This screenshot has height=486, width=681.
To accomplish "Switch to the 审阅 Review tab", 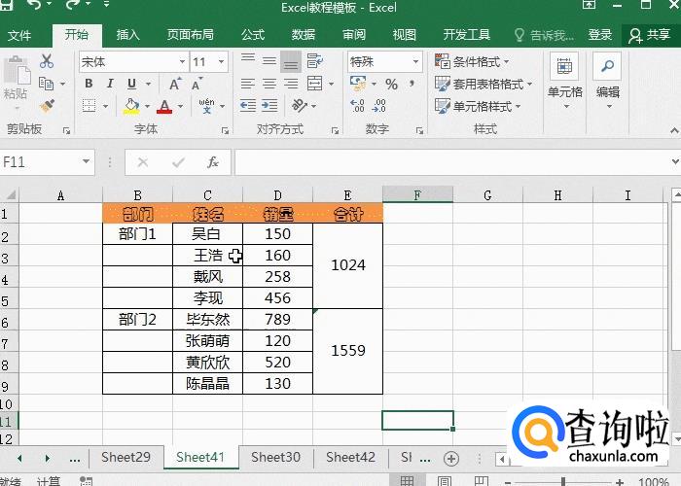I will point(354,35).
